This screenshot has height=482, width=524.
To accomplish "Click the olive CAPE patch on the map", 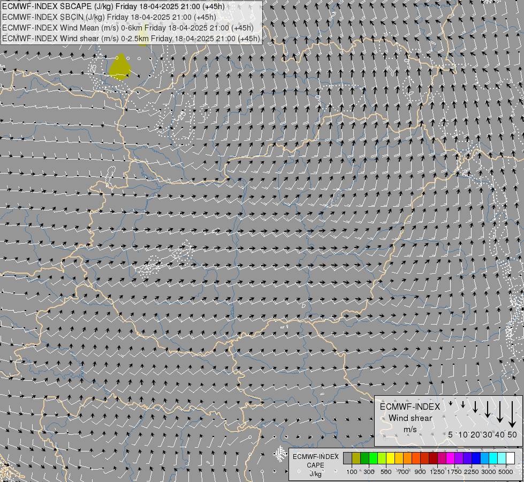I will [x=120, y=67].
